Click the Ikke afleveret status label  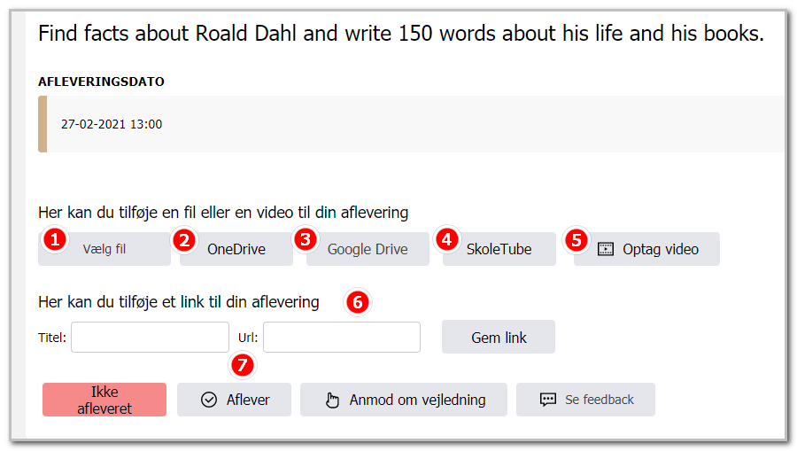coord(104,400)
